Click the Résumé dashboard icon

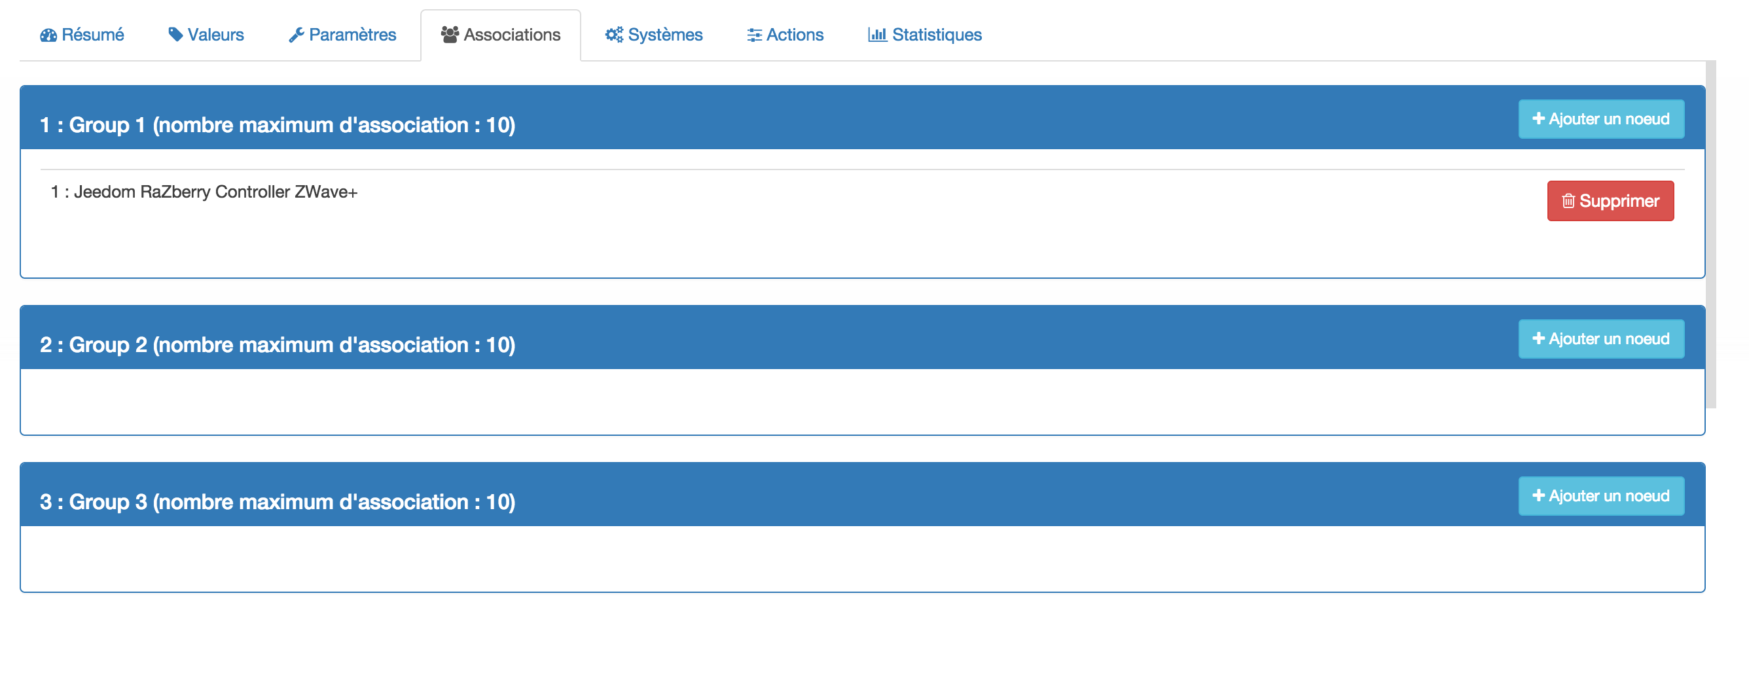point(48,35)
